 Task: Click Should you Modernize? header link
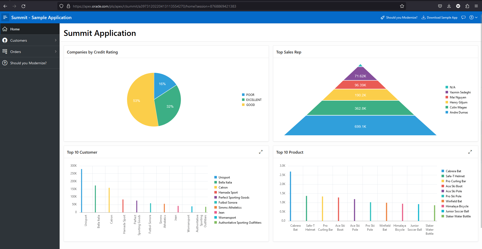[399, 18]
